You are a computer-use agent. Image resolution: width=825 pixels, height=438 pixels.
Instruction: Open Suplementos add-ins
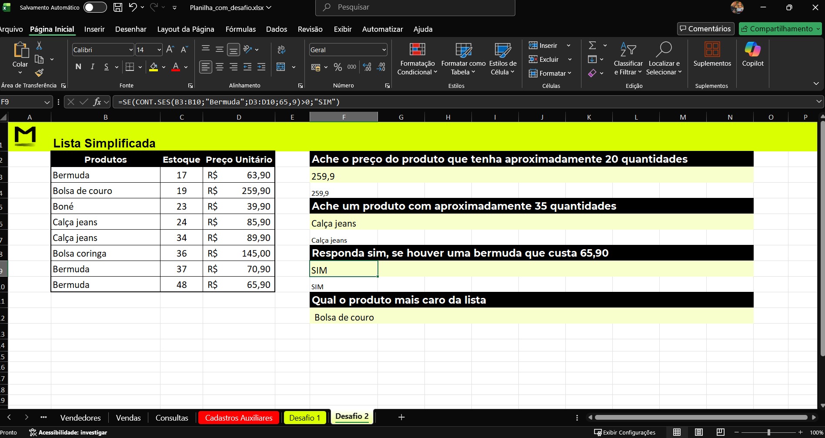point(712,54)
